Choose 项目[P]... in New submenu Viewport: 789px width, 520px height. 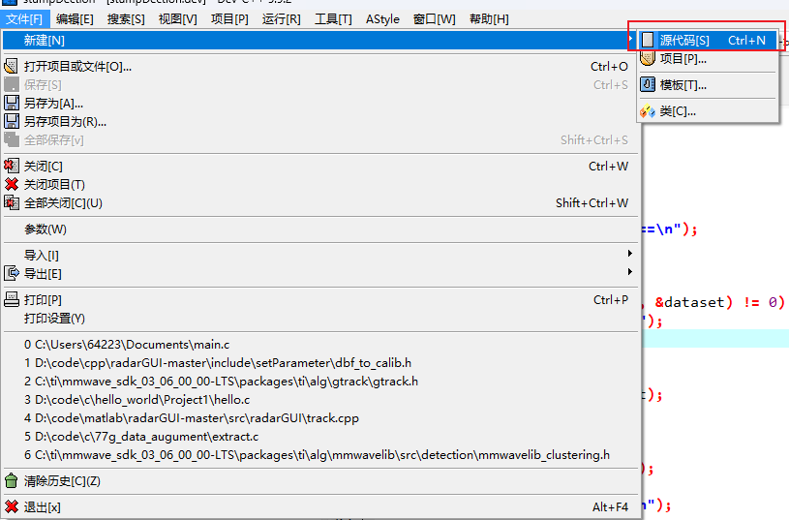click(x=708, y=58)
